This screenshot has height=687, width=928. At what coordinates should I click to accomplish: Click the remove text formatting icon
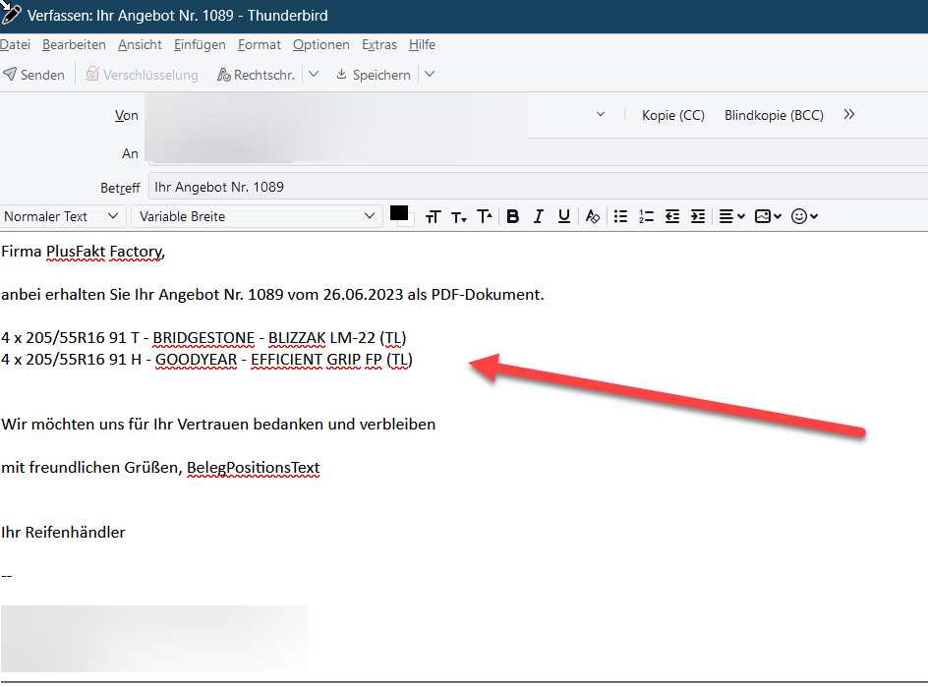point(593,216)
